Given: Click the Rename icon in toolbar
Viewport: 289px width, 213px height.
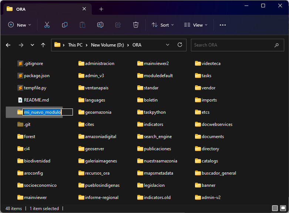Looking at the screenshot, I should pos(100,25).
